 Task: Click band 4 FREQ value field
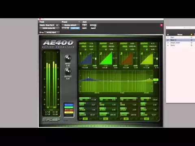pos(153,46)
